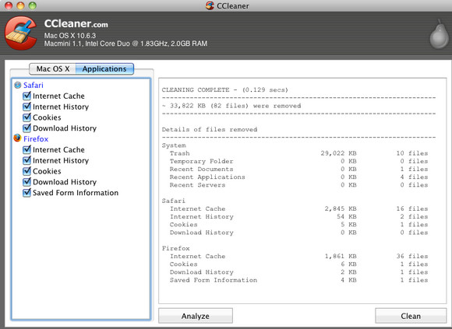Click the Recent Applications results row

[298, 177]
